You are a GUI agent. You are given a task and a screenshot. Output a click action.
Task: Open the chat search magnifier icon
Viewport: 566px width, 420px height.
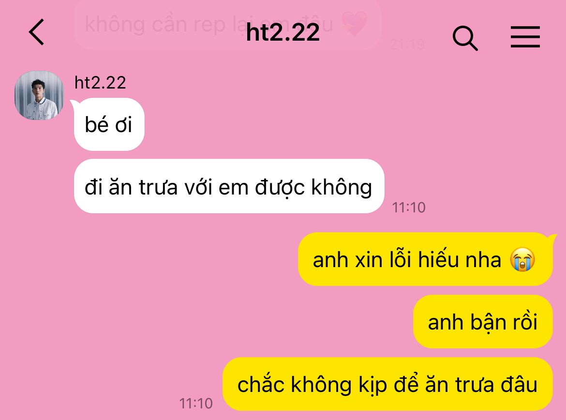click(465, 38)
